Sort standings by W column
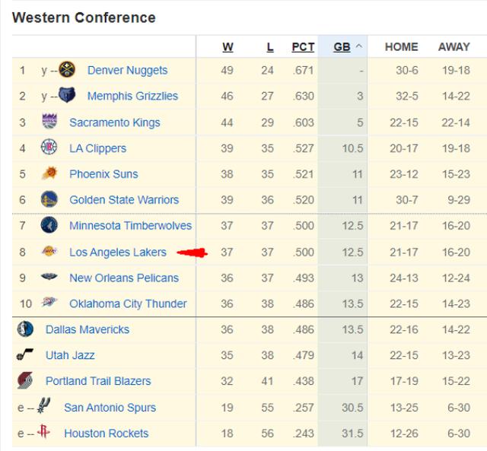 pyautogui.click(x=228, y=47)
